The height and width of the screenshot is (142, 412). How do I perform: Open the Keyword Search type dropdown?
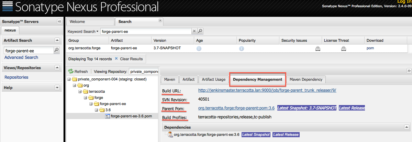(83, 31)
